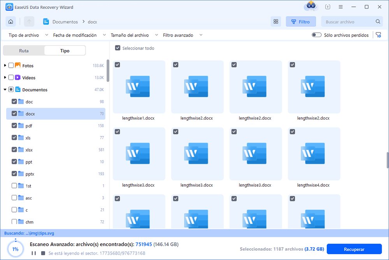389x260 pixels.
Task: Open the upgrade crown avatar icon
Action: point(311,6)
